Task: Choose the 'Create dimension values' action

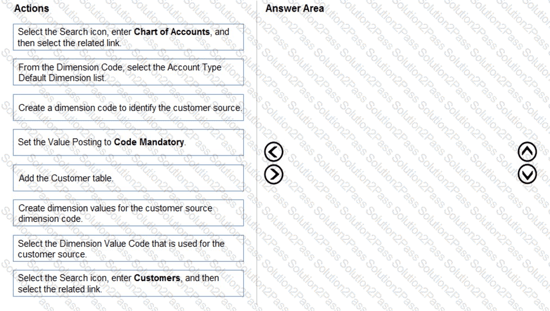Action: [129, 213]
